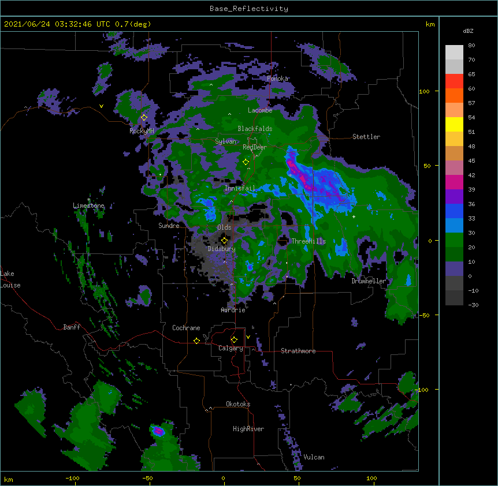Click the Banff label
The image size is (498, 486).
(72, 327)
